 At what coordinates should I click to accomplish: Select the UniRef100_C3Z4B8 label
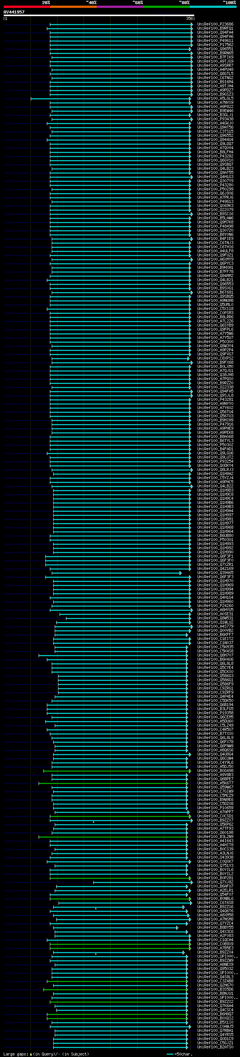point(215,981)
